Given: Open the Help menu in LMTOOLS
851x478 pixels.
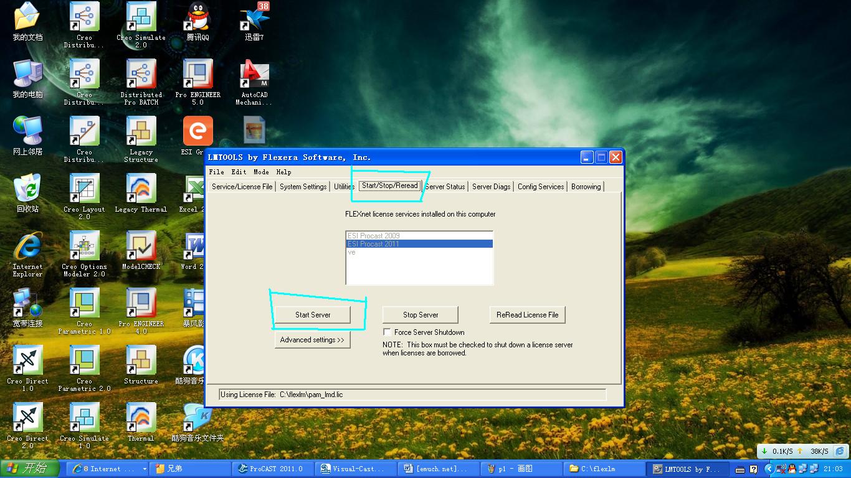Looking at the screenshot, I should click(283, 172).
